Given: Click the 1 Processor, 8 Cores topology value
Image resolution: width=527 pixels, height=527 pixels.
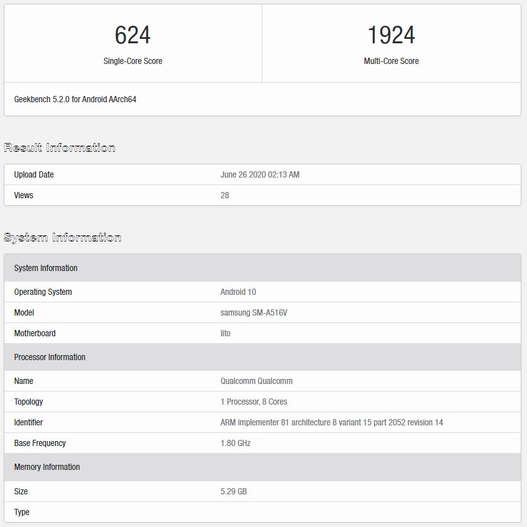Looking at the screenshot, I should tap(253, 402).
